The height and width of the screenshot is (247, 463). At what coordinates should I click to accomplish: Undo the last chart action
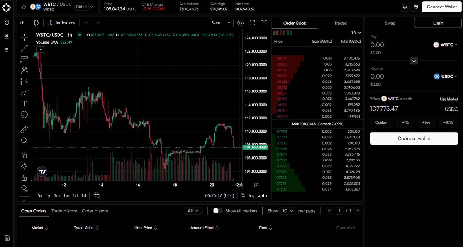tap(86, 23)
